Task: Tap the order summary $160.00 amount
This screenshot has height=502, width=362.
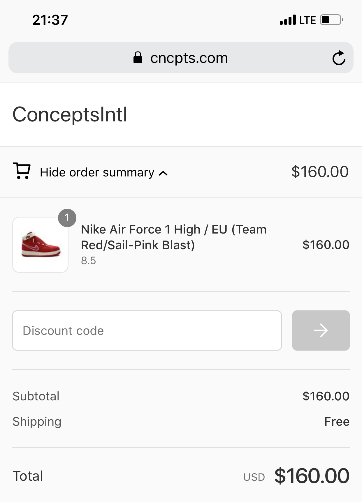Action: (x=320, y=172)
